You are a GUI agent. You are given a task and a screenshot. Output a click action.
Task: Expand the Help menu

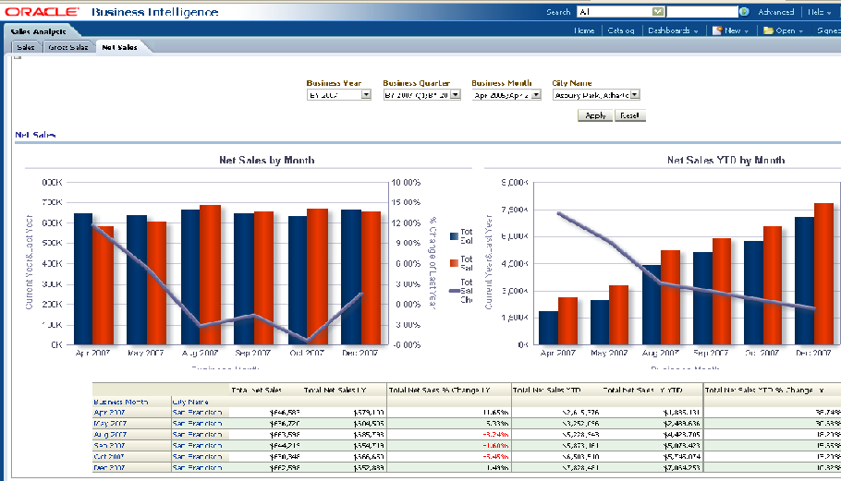(820, 12)
